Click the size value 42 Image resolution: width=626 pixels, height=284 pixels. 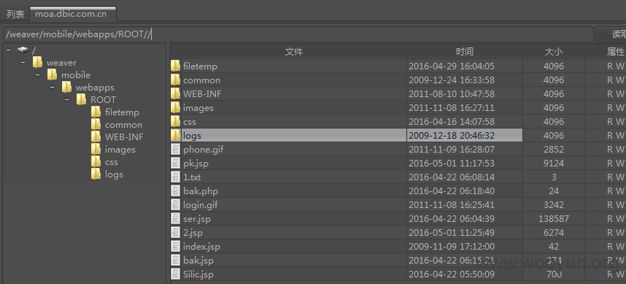554,247
